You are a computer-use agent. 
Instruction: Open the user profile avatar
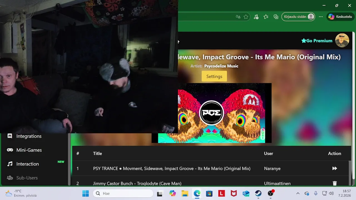(342, 40)
